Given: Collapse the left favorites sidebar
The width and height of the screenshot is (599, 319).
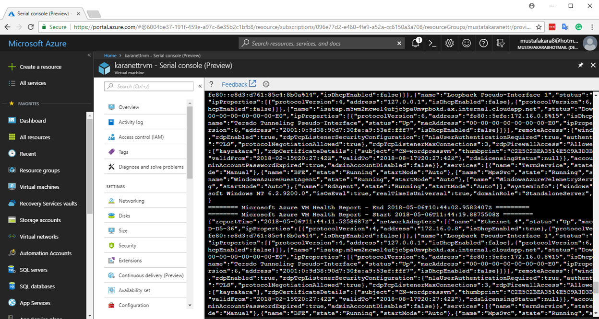Looking at the screenshot, I should click(89, 56).
